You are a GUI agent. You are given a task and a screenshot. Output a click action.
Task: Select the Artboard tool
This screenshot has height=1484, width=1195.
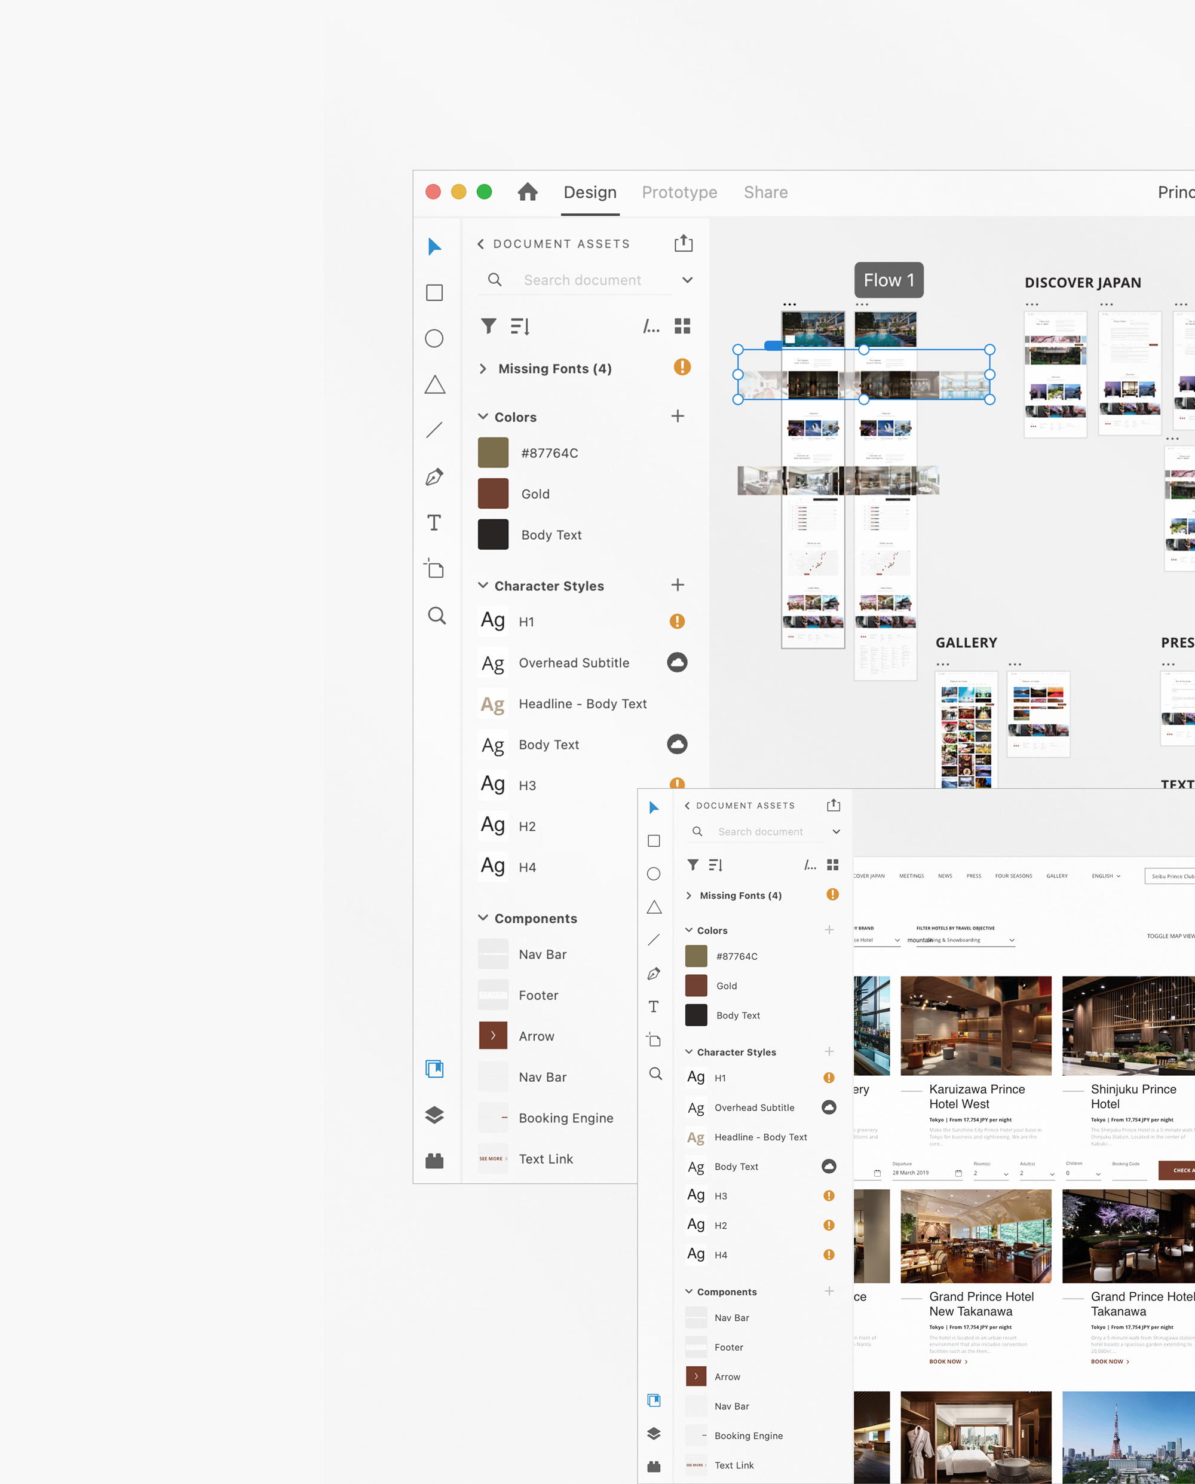click(434, 569)
